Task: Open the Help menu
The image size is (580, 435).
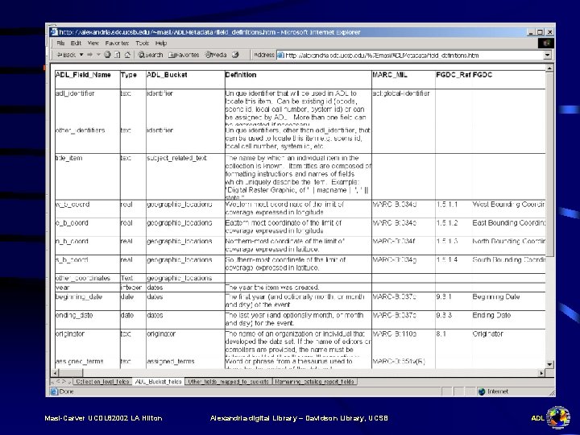Action: pos(161,43)
